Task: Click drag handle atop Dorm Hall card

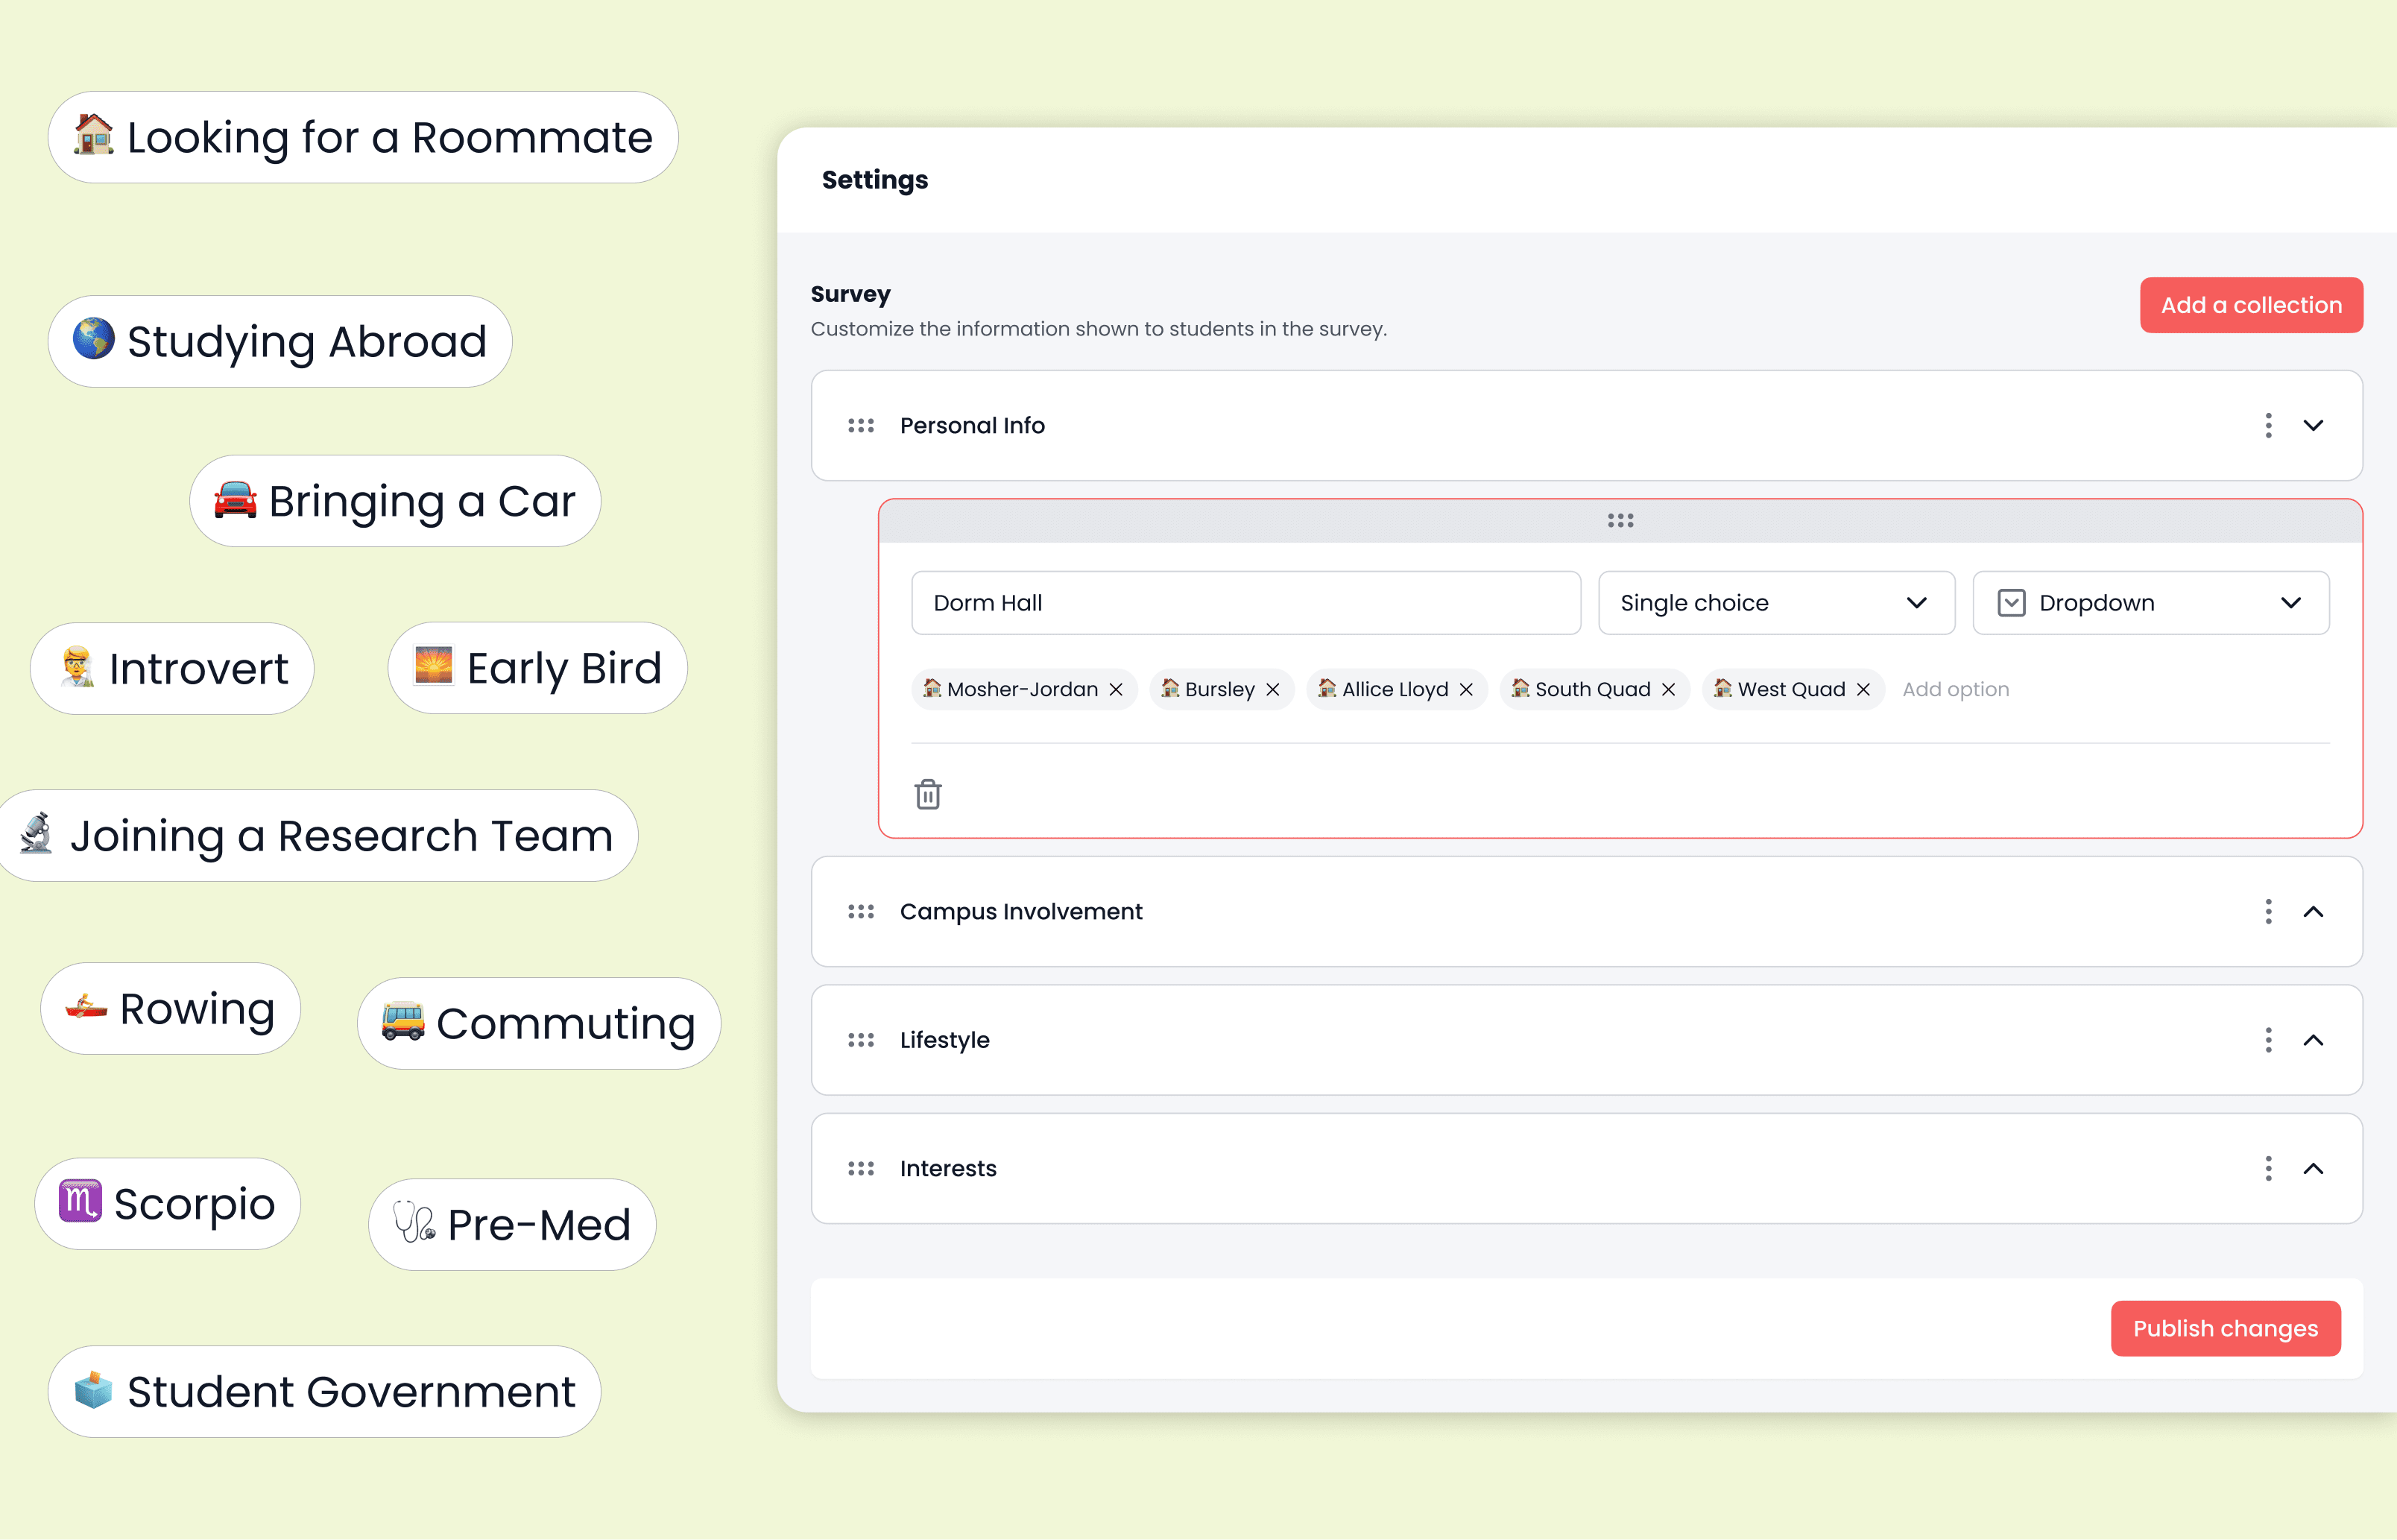Action: (1620, 521)
